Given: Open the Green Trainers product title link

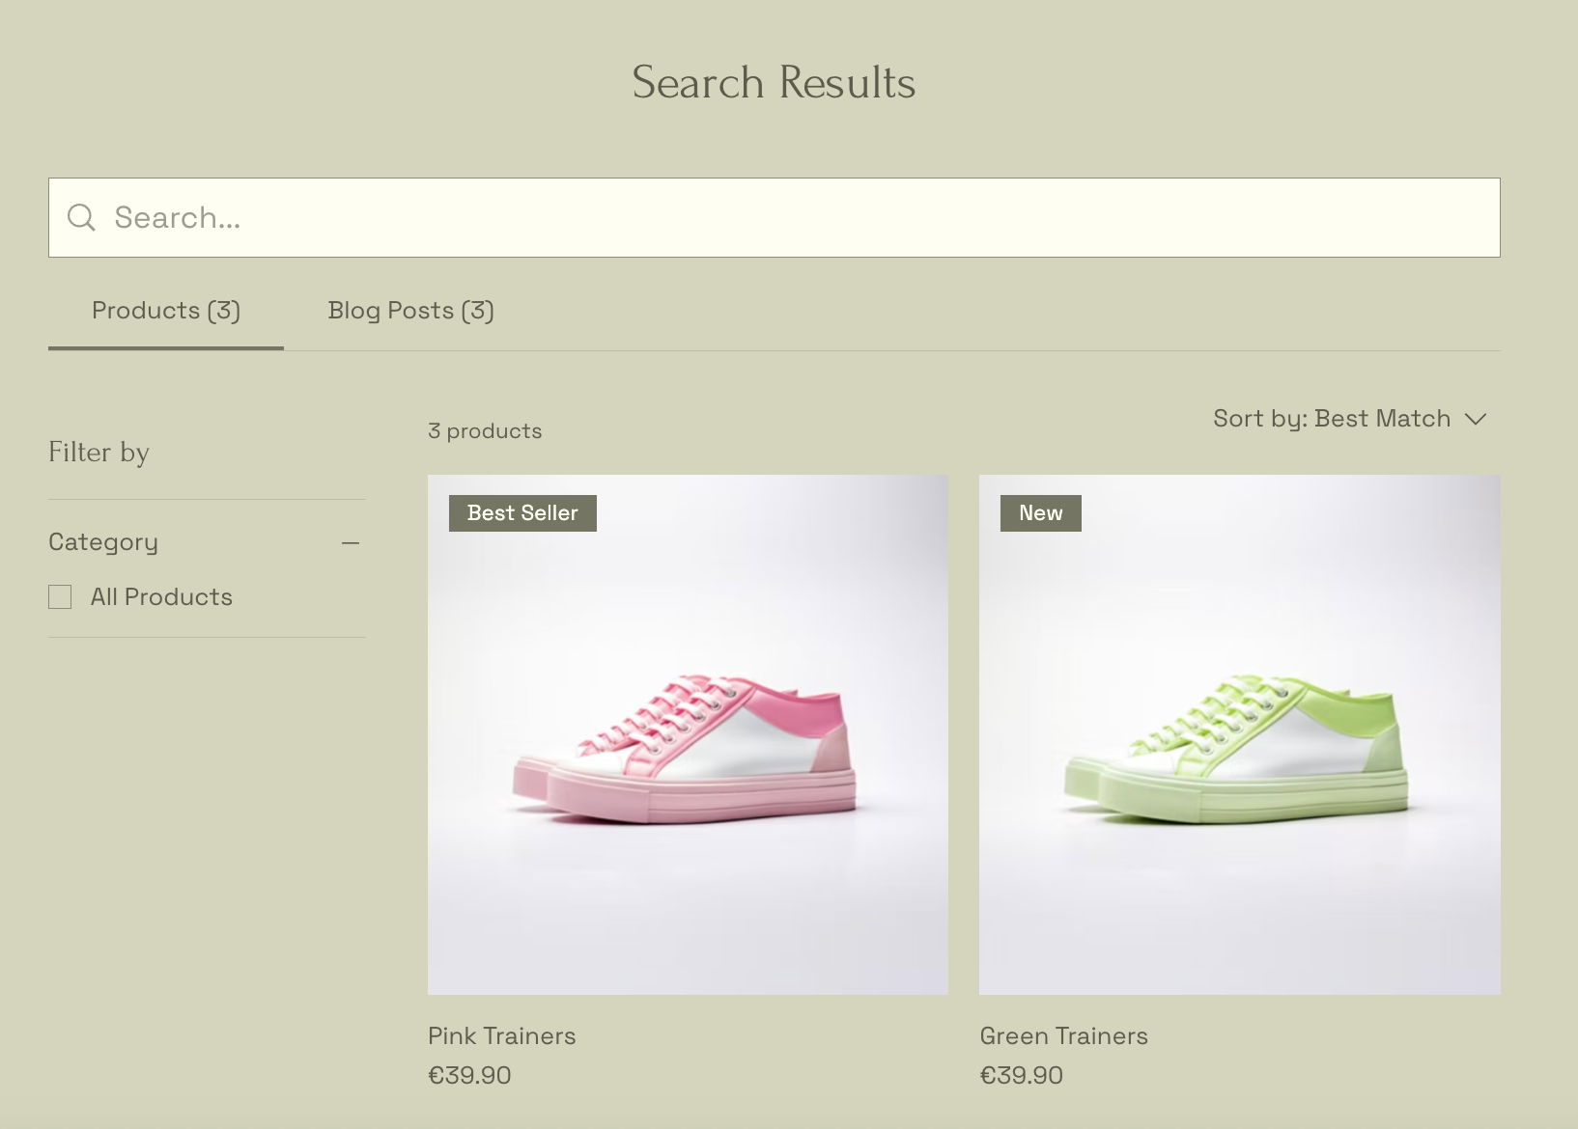Looking at the screenshot, I should click(1063, 1035).
